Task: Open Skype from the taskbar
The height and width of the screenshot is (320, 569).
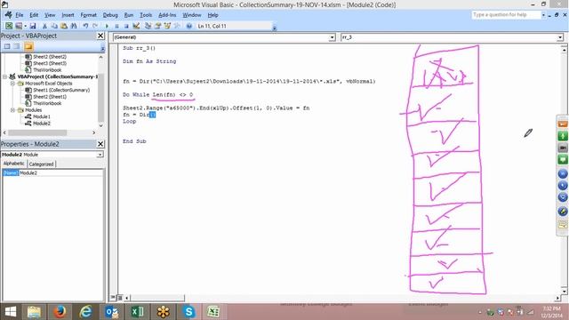Action: 188,312
